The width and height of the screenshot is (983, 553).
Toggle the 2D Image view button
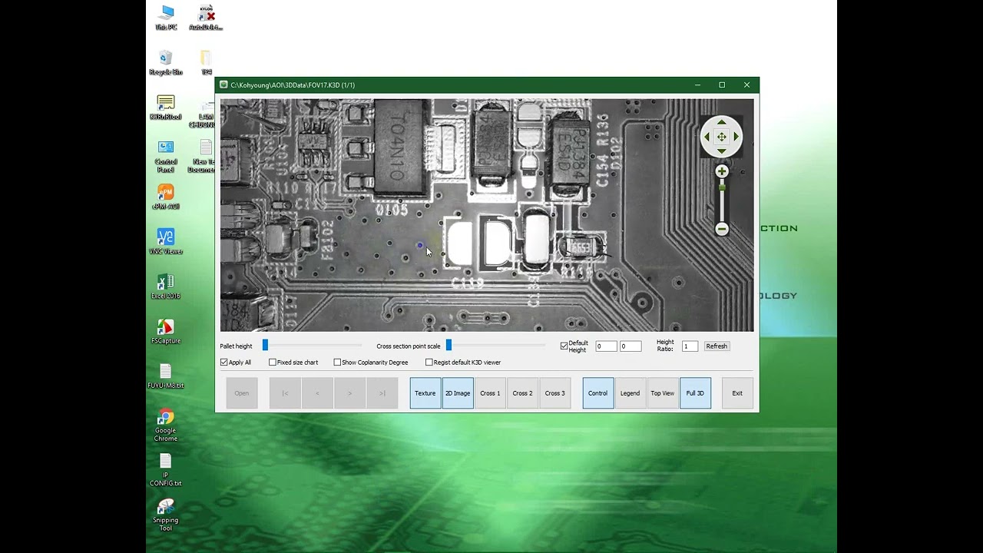(x=458, y=393)
